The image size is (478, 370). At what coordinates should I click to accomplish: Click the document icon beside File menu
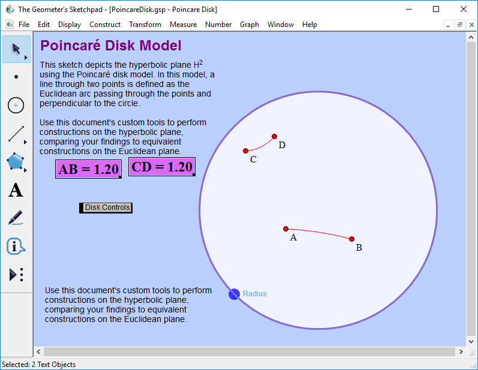click(x=10, y=25)
